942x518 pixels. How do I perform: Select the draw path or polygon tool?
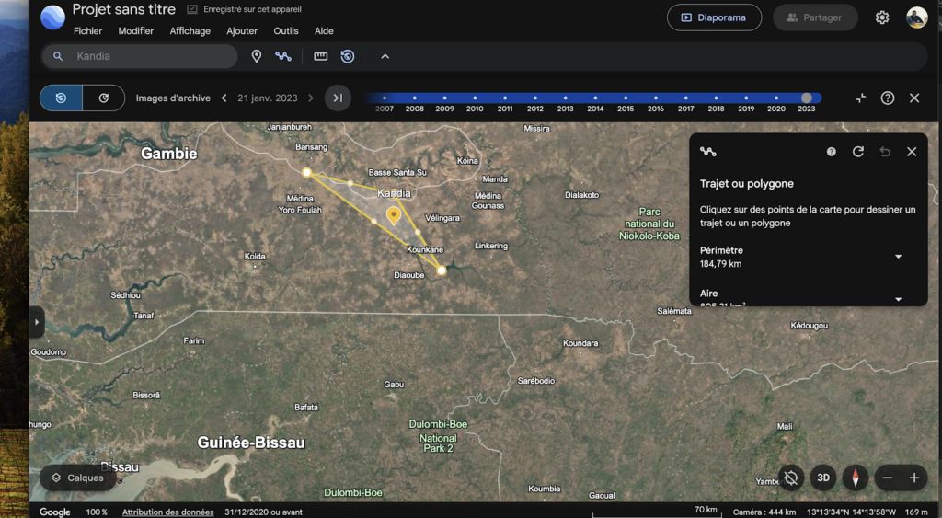pyautogui.click(x=283, y=56)
